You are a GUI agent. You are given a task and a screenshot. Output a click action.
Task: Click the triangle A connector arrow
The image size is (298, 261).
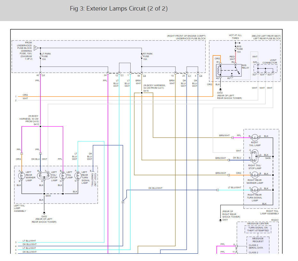point(36,48)
